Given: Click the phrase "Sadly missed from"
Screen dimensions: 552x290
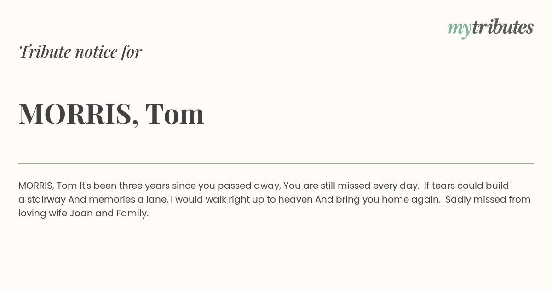Looking at the screenshot, I should (488, 200).
